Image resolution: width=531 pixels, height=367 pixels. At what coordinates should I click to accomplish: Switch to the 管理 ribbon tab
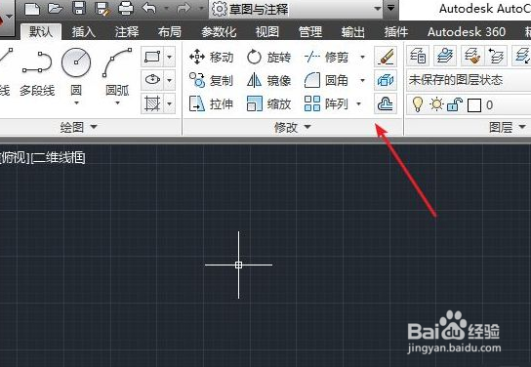click(x=310, y=32)
